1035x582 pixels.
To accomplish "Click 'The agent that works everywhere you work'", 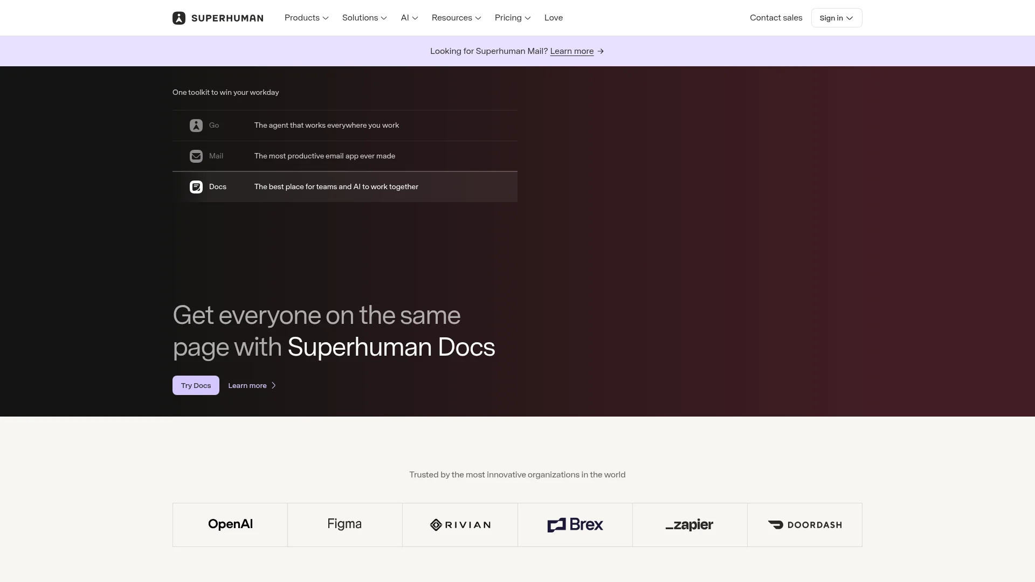I will click(x=327, y=125).
